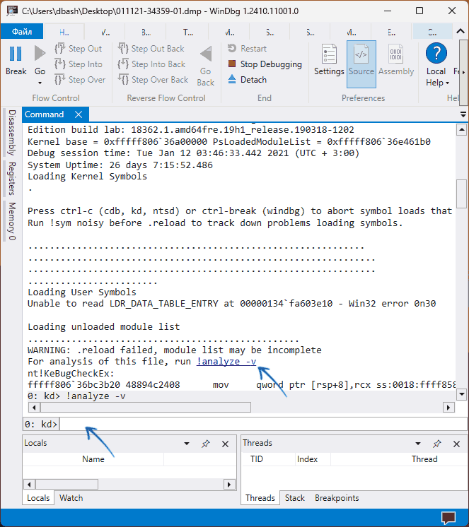Switch to the V.. ribbon tab
This screenshot has width=469, height=527.
pos(105,32)
